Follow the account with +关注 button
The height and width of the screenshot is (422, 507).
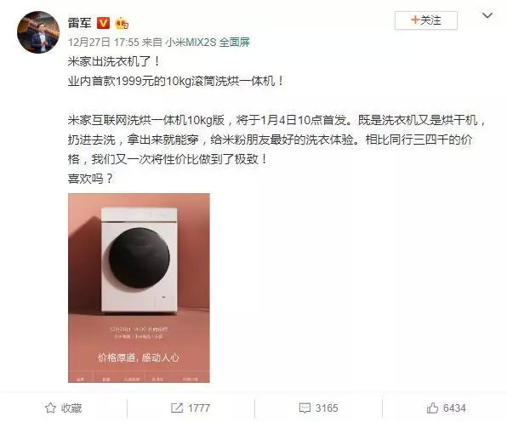[426, 20]
